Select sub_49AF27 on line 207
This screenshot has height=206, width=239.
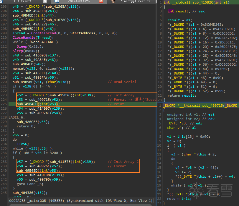(x=35, y=24)
